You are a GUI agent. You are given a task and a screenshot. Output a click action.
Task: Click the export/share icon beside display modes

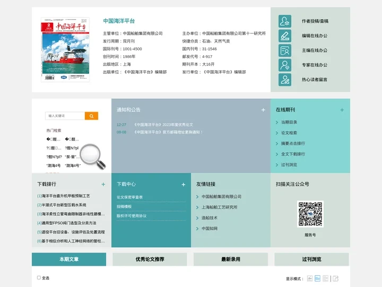[335, 278]
